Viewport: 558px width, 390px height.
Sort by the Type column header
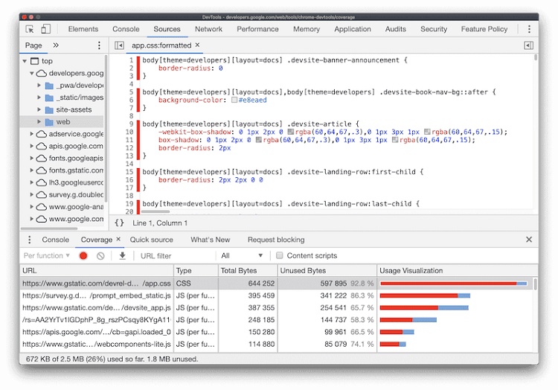[x=196, y=270]
